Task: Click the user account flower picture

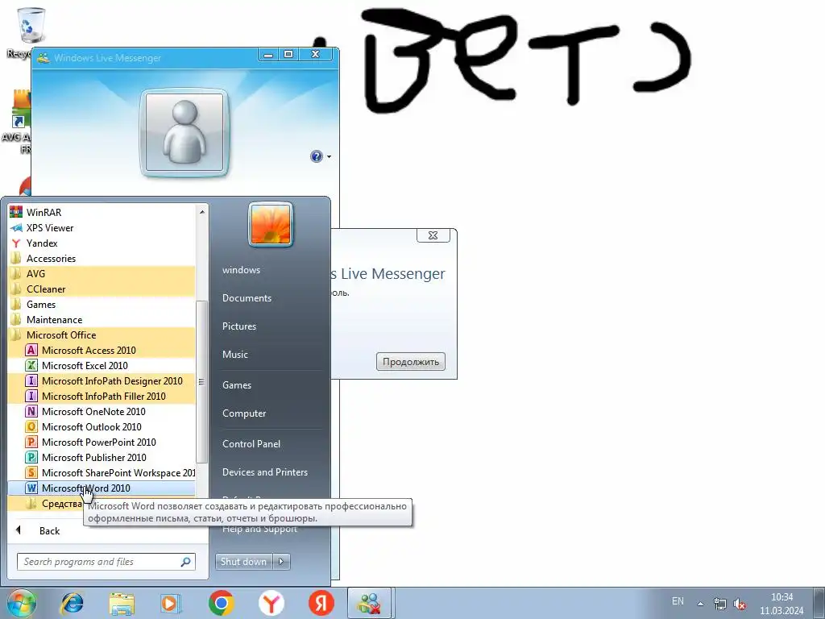Action: pos(271,225)
